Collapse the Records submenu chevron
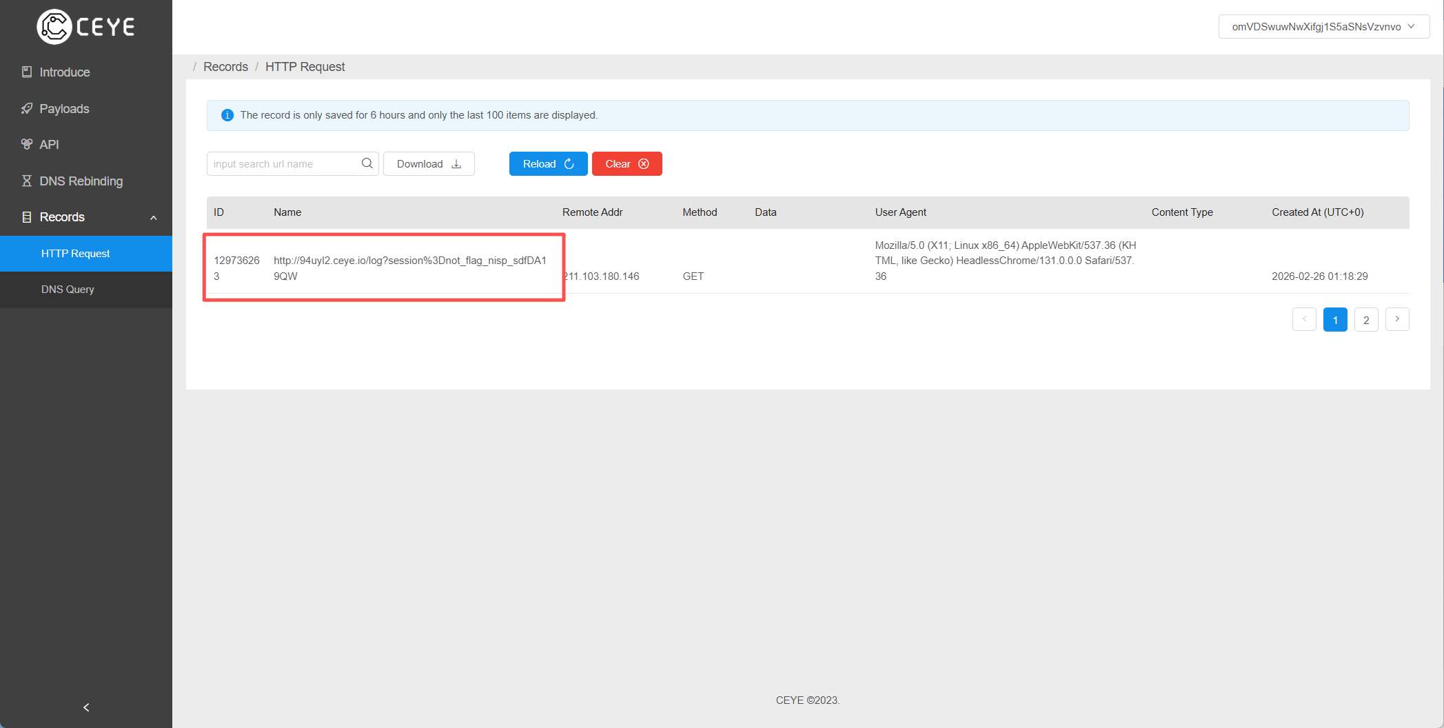Viewport: 1444px width, 728px height. tap(154, 218)
